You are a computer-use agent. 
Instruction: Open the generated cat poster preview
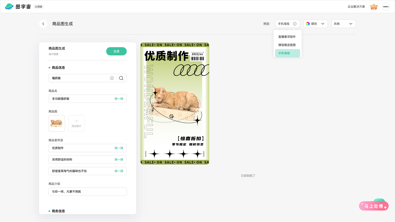pos(175,104)
